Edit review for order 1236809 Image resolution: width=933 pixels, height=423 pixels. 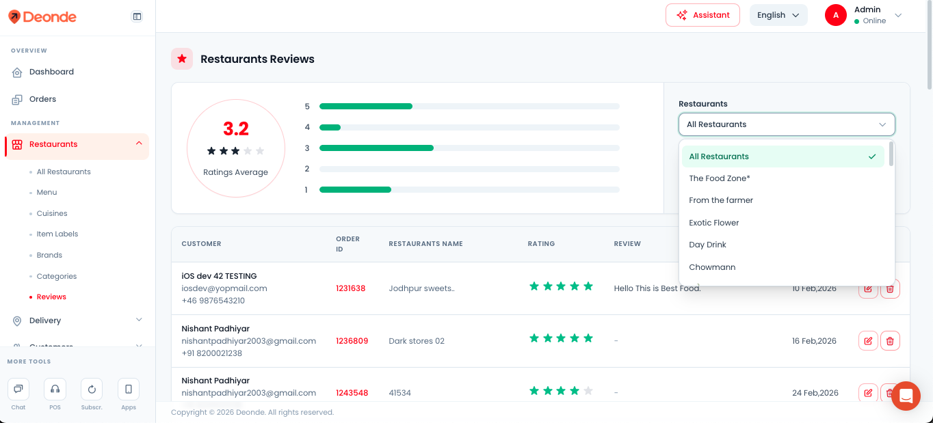coord(868,340)
